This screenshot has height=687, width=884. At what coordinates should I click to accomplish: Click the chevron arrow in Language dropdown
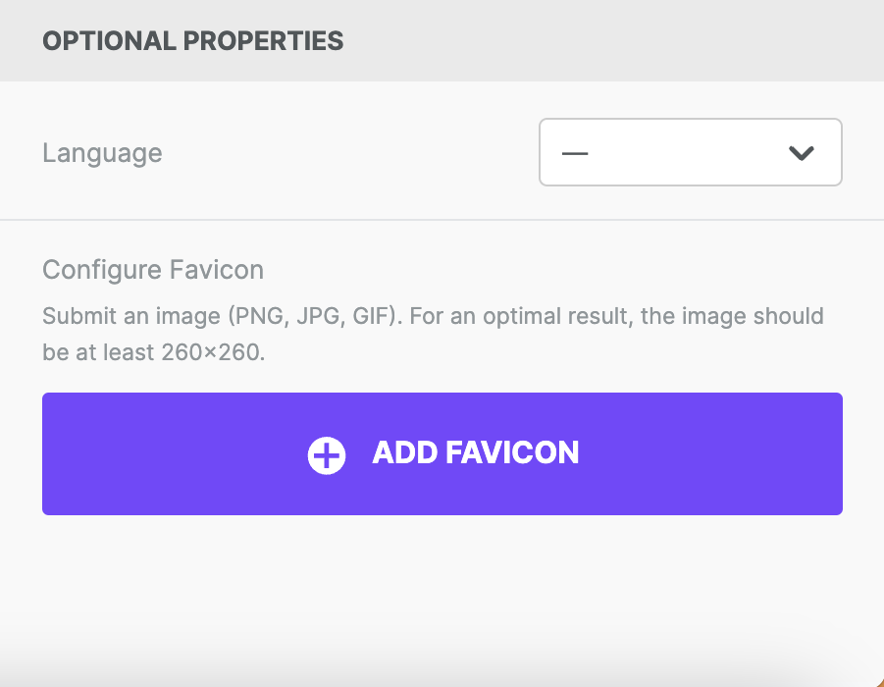click(802, 153)
